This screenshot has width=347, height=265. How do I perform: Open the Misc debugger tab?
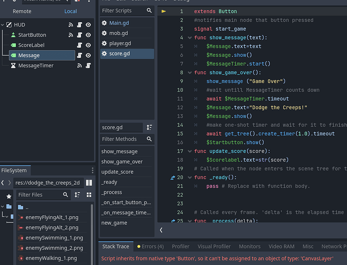pos(308,246)
